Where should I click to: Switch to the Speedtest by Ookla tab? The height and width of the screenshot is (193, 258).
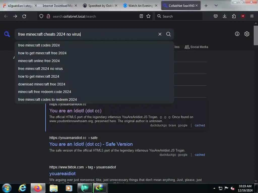pos(100,6)
